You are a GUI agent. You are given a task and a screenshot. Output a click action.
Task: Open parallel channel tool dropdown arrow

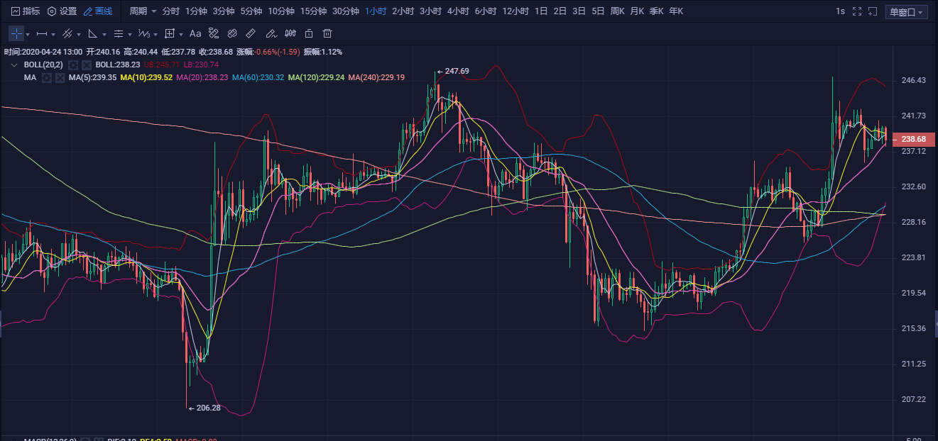pyautogui.click(x=79, y=34)
